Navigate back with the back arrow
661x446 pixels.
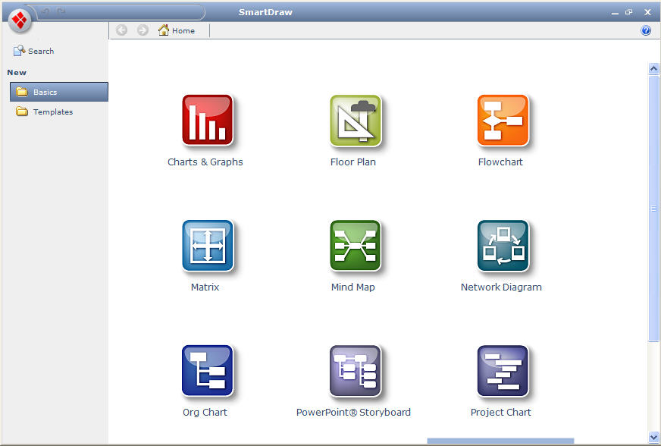tap(121, 30)
